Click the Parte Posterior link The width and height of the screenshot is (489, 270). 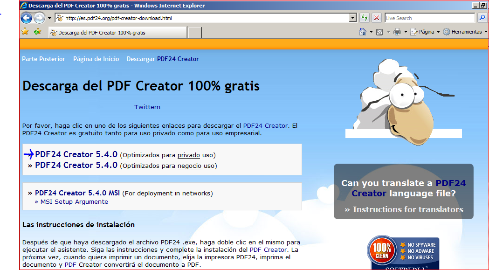point(44,59)
